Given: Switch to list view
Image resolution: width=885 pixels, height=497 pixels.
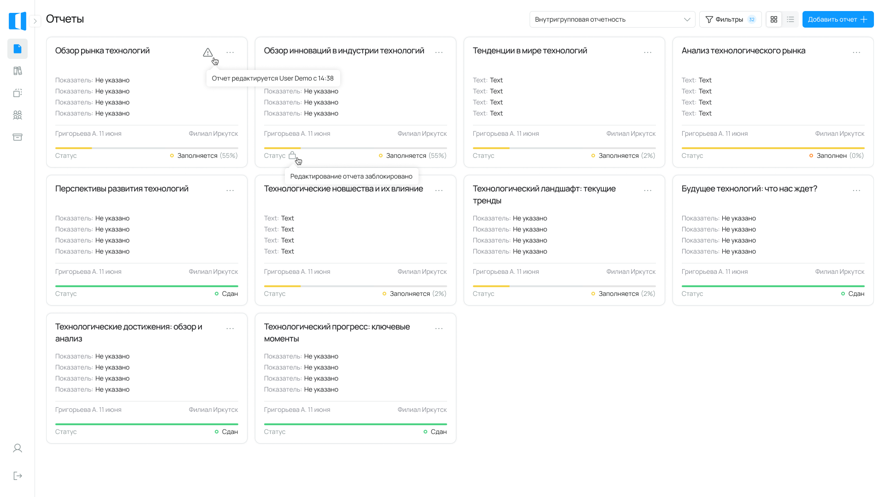Looking at the screenshot, I should pos(791,19).
